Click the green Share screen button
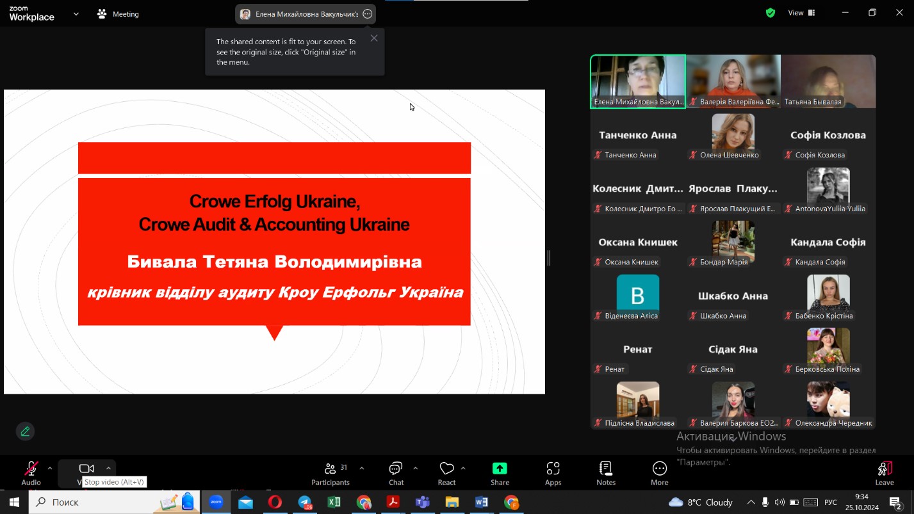The image size is (914, 514). point(500,474)
